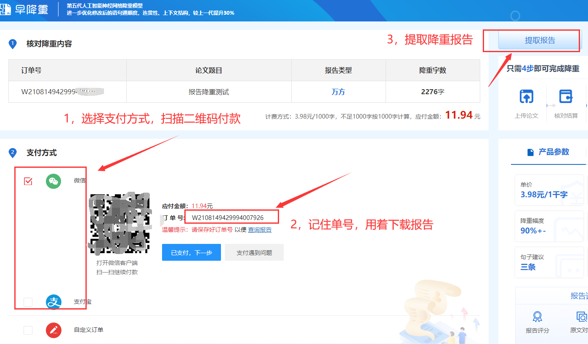
Task: Click the step 1 location pin icon
Action: click(x=12, y=44)
